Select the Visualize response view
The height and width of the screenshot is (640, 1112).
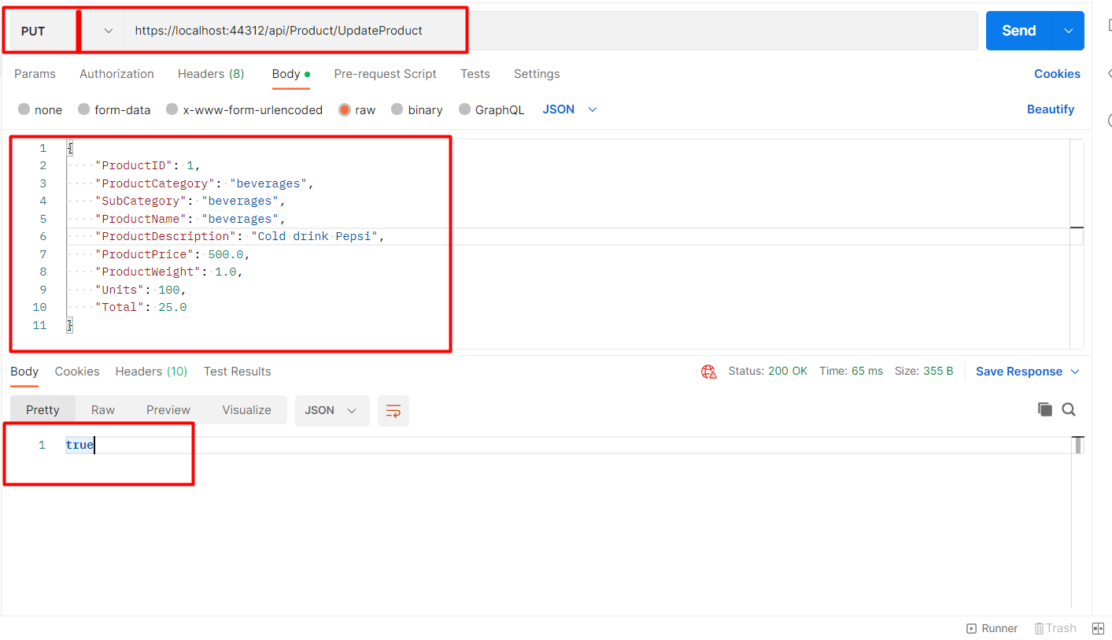(x=246, y=410)
